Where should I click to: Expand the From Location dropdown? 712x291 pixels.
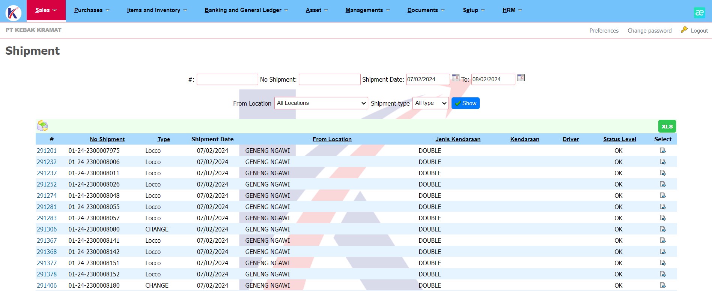coord(321,103)
